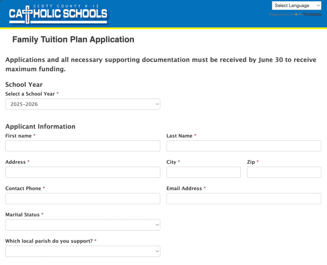
Task: Click the Contact Phone field
Action: pos(83,198)
